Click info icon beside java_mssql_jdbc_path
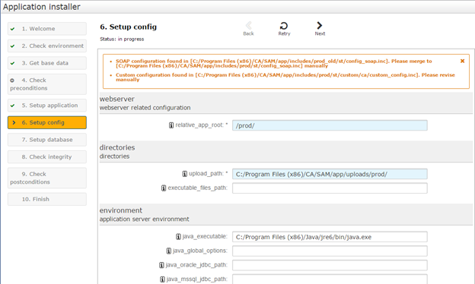This screenshot has height=284, width=475. pos(162,279)
